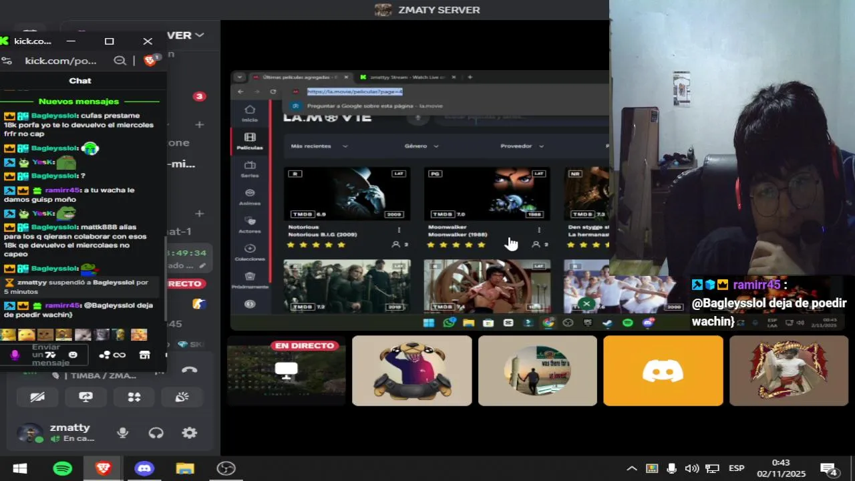Open Discord user settings gear
This screenshot has width=855, height=481.
click(190, 433)
